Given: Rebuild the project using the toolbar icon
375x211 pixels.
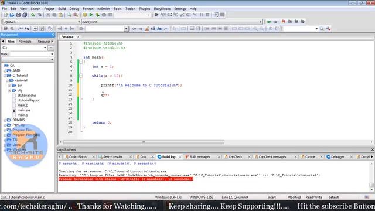Looking at the screenshot, I should [104, 15].
